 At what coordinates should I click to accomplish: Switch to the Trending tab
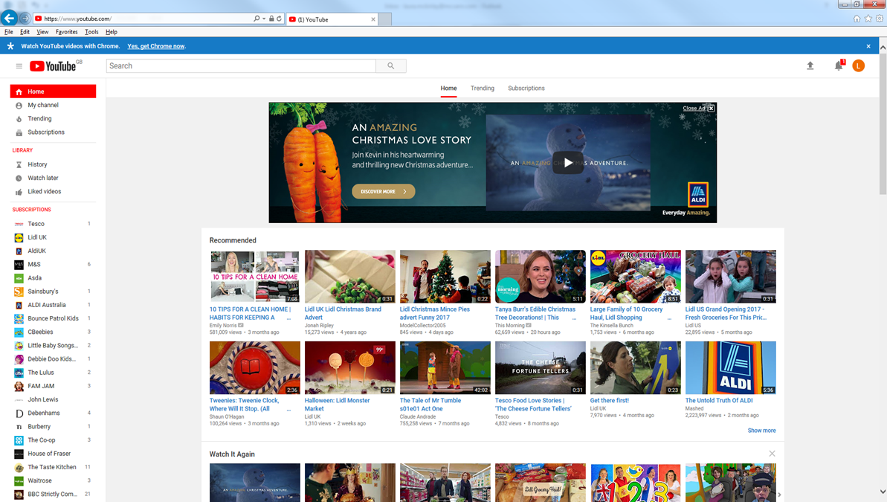click(483, 89)
